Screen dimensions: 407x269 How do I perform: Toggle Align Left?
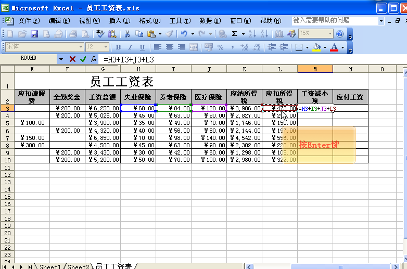click(x=157, y=47)
